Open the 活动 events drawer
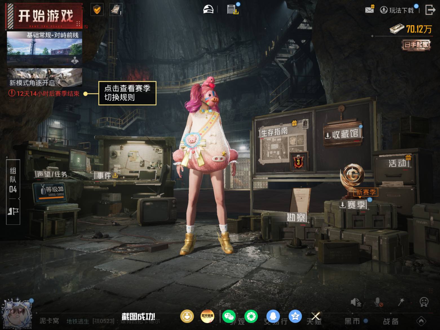This screenshot has height=330, width=440. point(397,163)
